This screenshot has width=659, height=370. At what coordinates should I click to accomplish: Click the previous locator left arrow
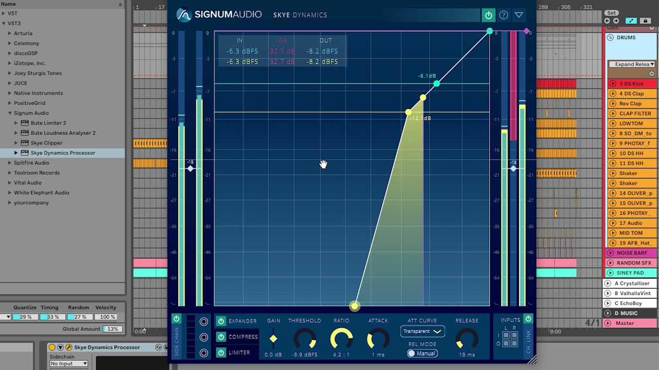[607, 21]
